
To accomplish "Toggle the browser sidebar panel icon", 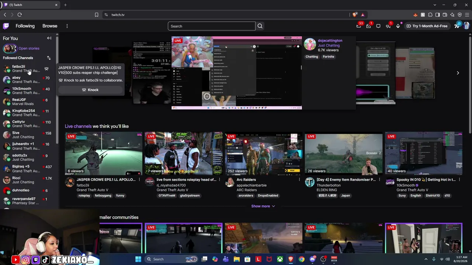I will pyautogui.click(x=437, y=15).
